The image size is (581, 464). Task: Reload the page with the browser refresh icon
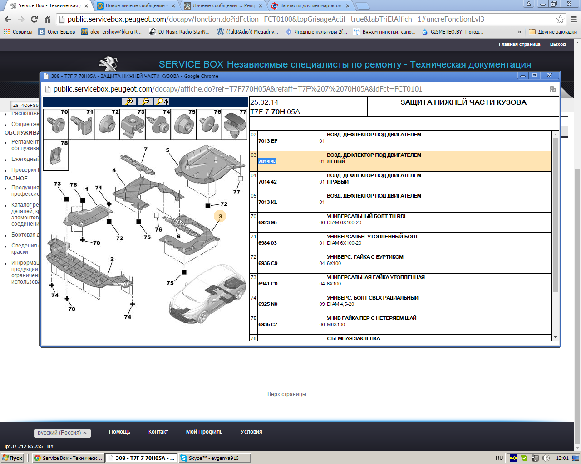point(34,19)
